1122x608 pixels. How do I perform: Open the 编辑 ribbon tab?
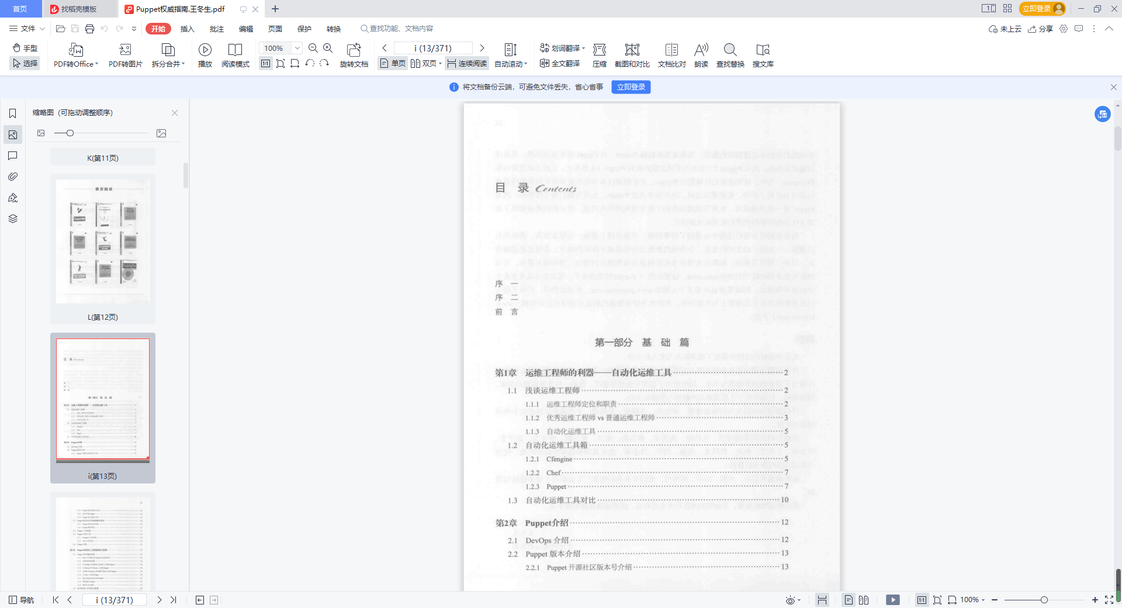click(x=245, y=29)
